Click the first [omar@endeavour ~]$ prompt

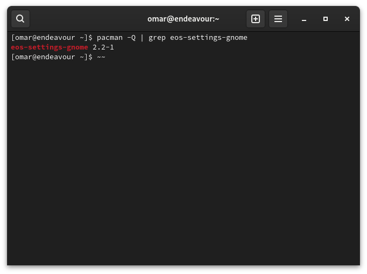[x=52, y=38]
